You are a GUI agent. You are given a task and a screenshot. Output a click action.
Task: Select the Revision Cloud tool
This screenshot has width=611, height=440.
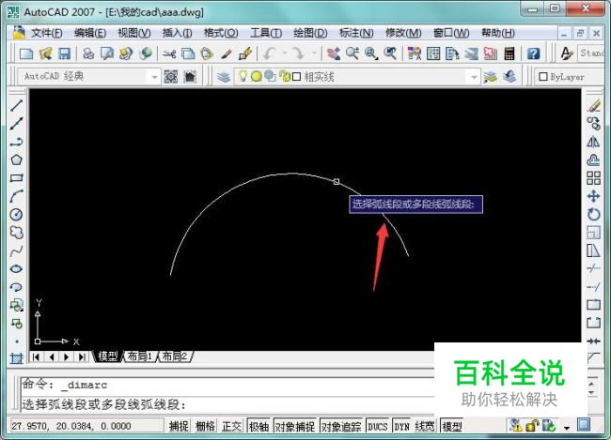(x=16, y=233)
